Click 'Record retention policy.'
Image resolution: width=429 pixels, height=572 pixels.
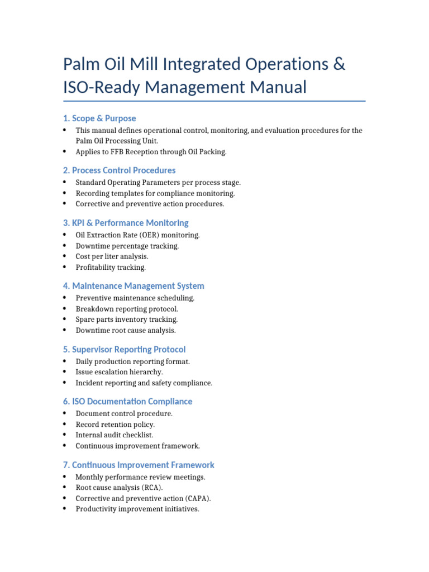(x=115, y=425)
